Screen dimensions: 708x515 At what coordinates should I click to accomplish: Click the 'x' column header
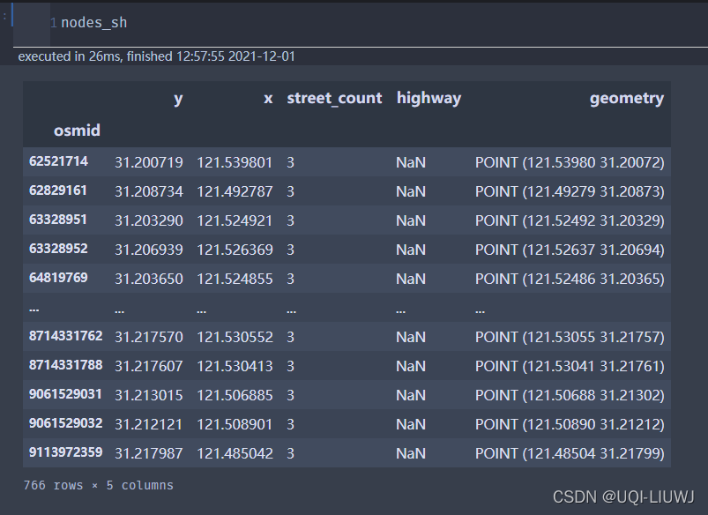click(268, 99)
